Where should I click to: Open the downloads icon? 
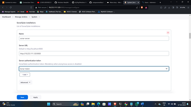(x=169, y=7)
